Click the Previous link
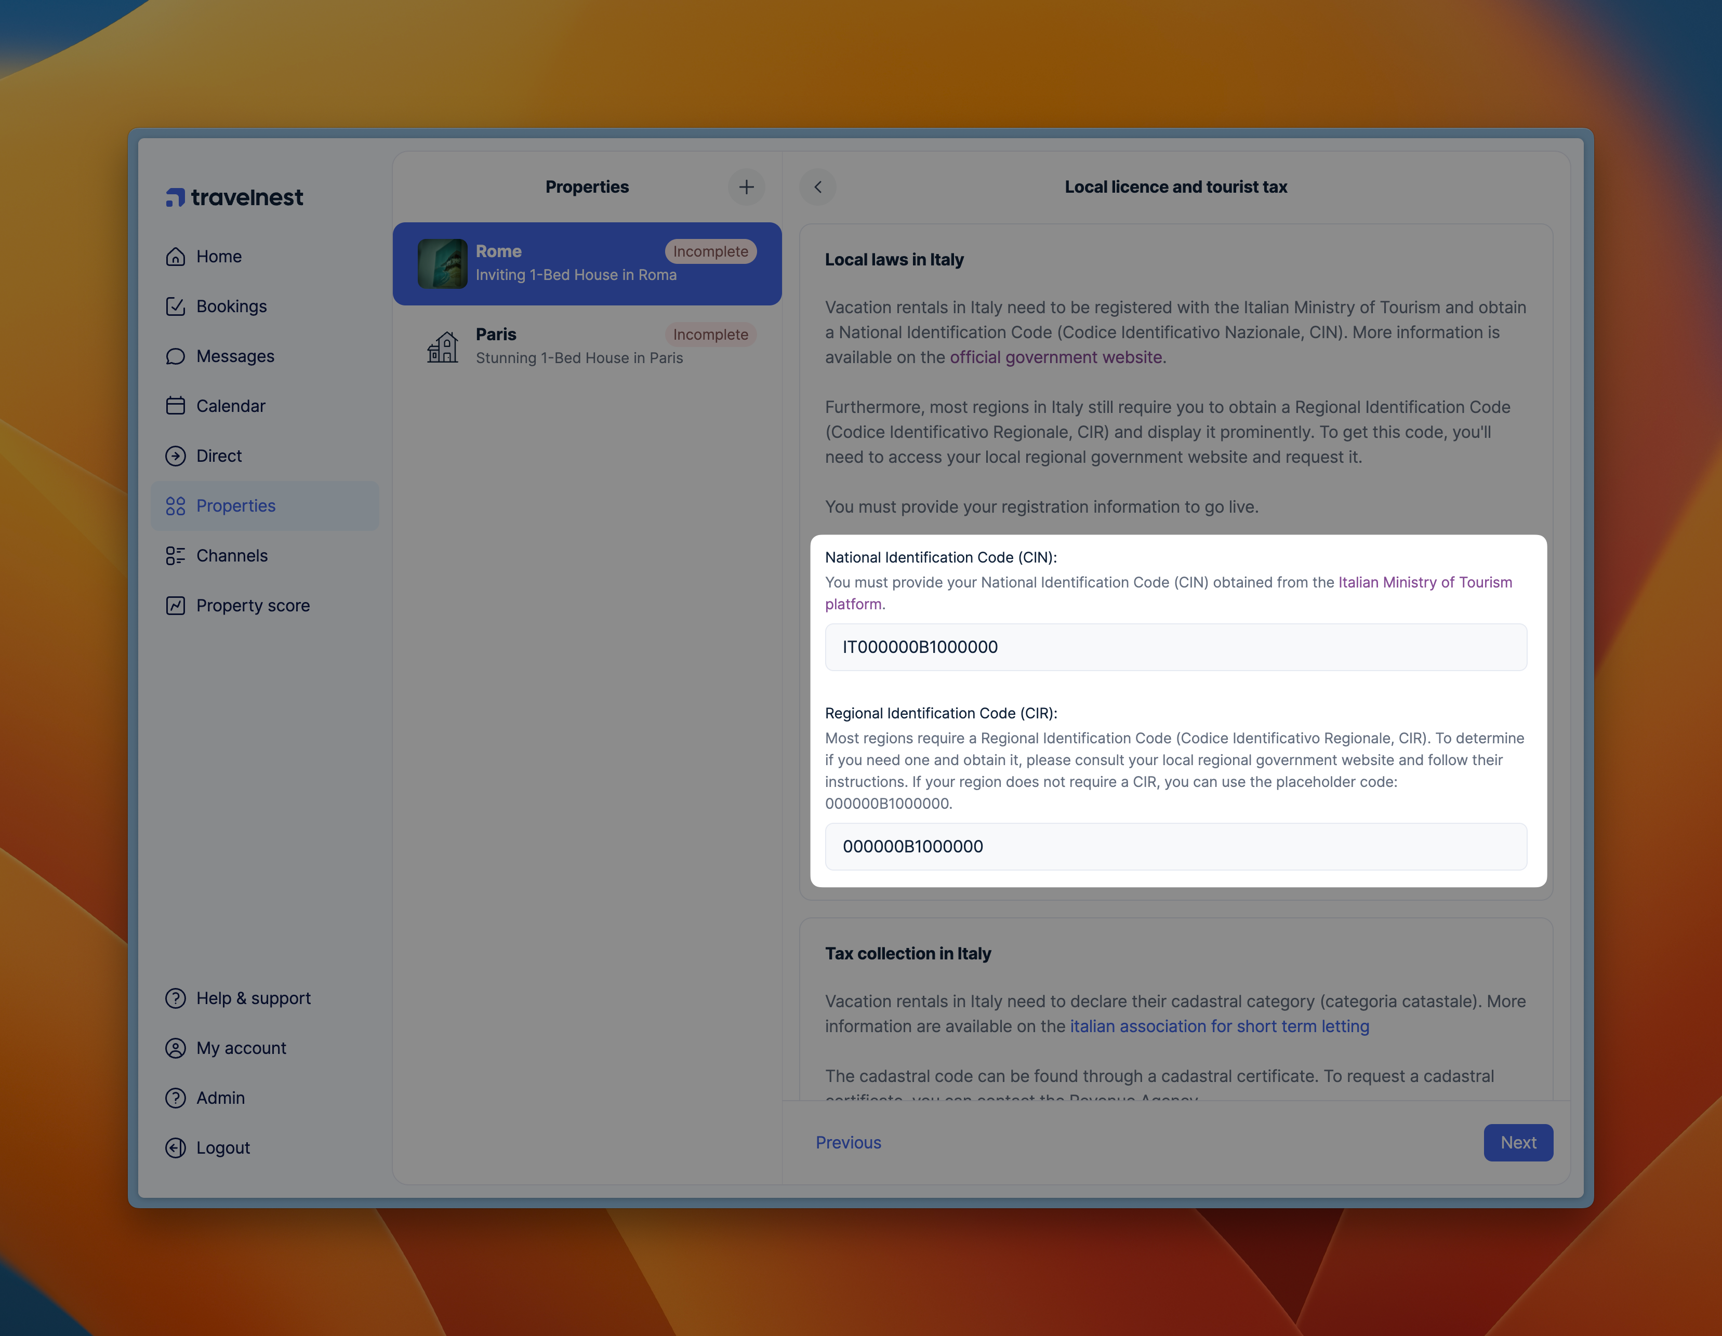 (x=847, y=1143)
